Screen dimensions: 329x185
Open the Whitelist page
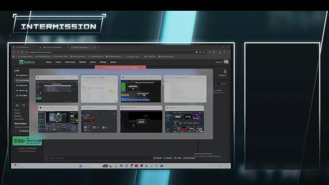[x=83, y=62]
